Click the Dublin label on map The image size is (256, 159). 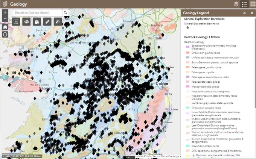click(x=162, y=84)
